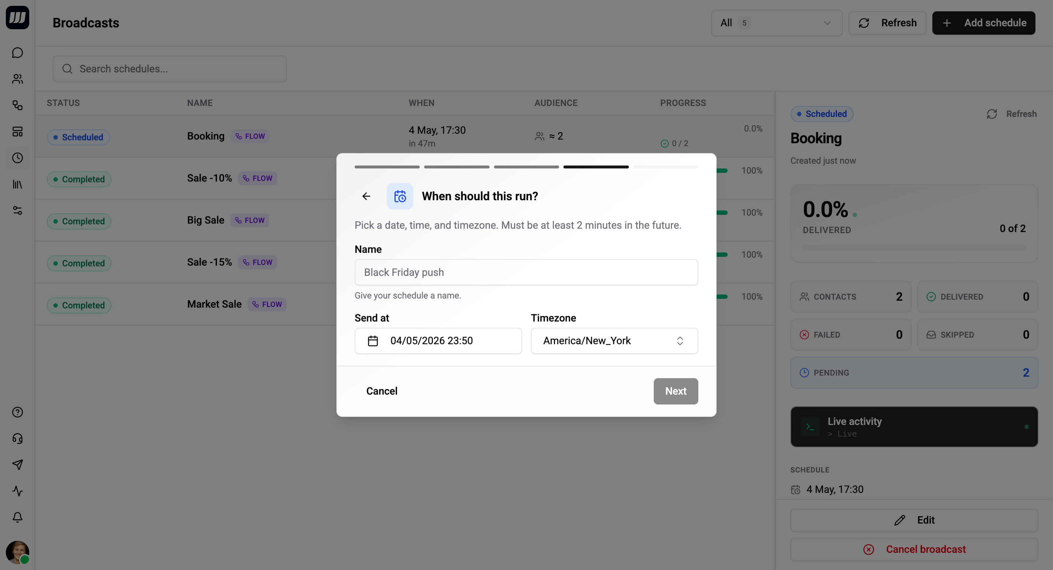Open the settings sliders sidebar icon
The height and width of the screenshot is (570, 1053).
click(x=17, y=210)
